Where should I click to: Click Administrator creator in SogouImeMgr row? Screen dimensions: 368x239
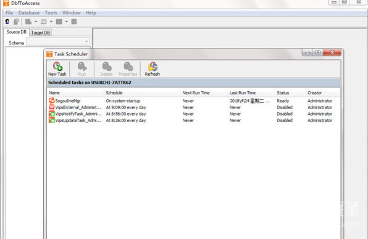click(320, 101)
